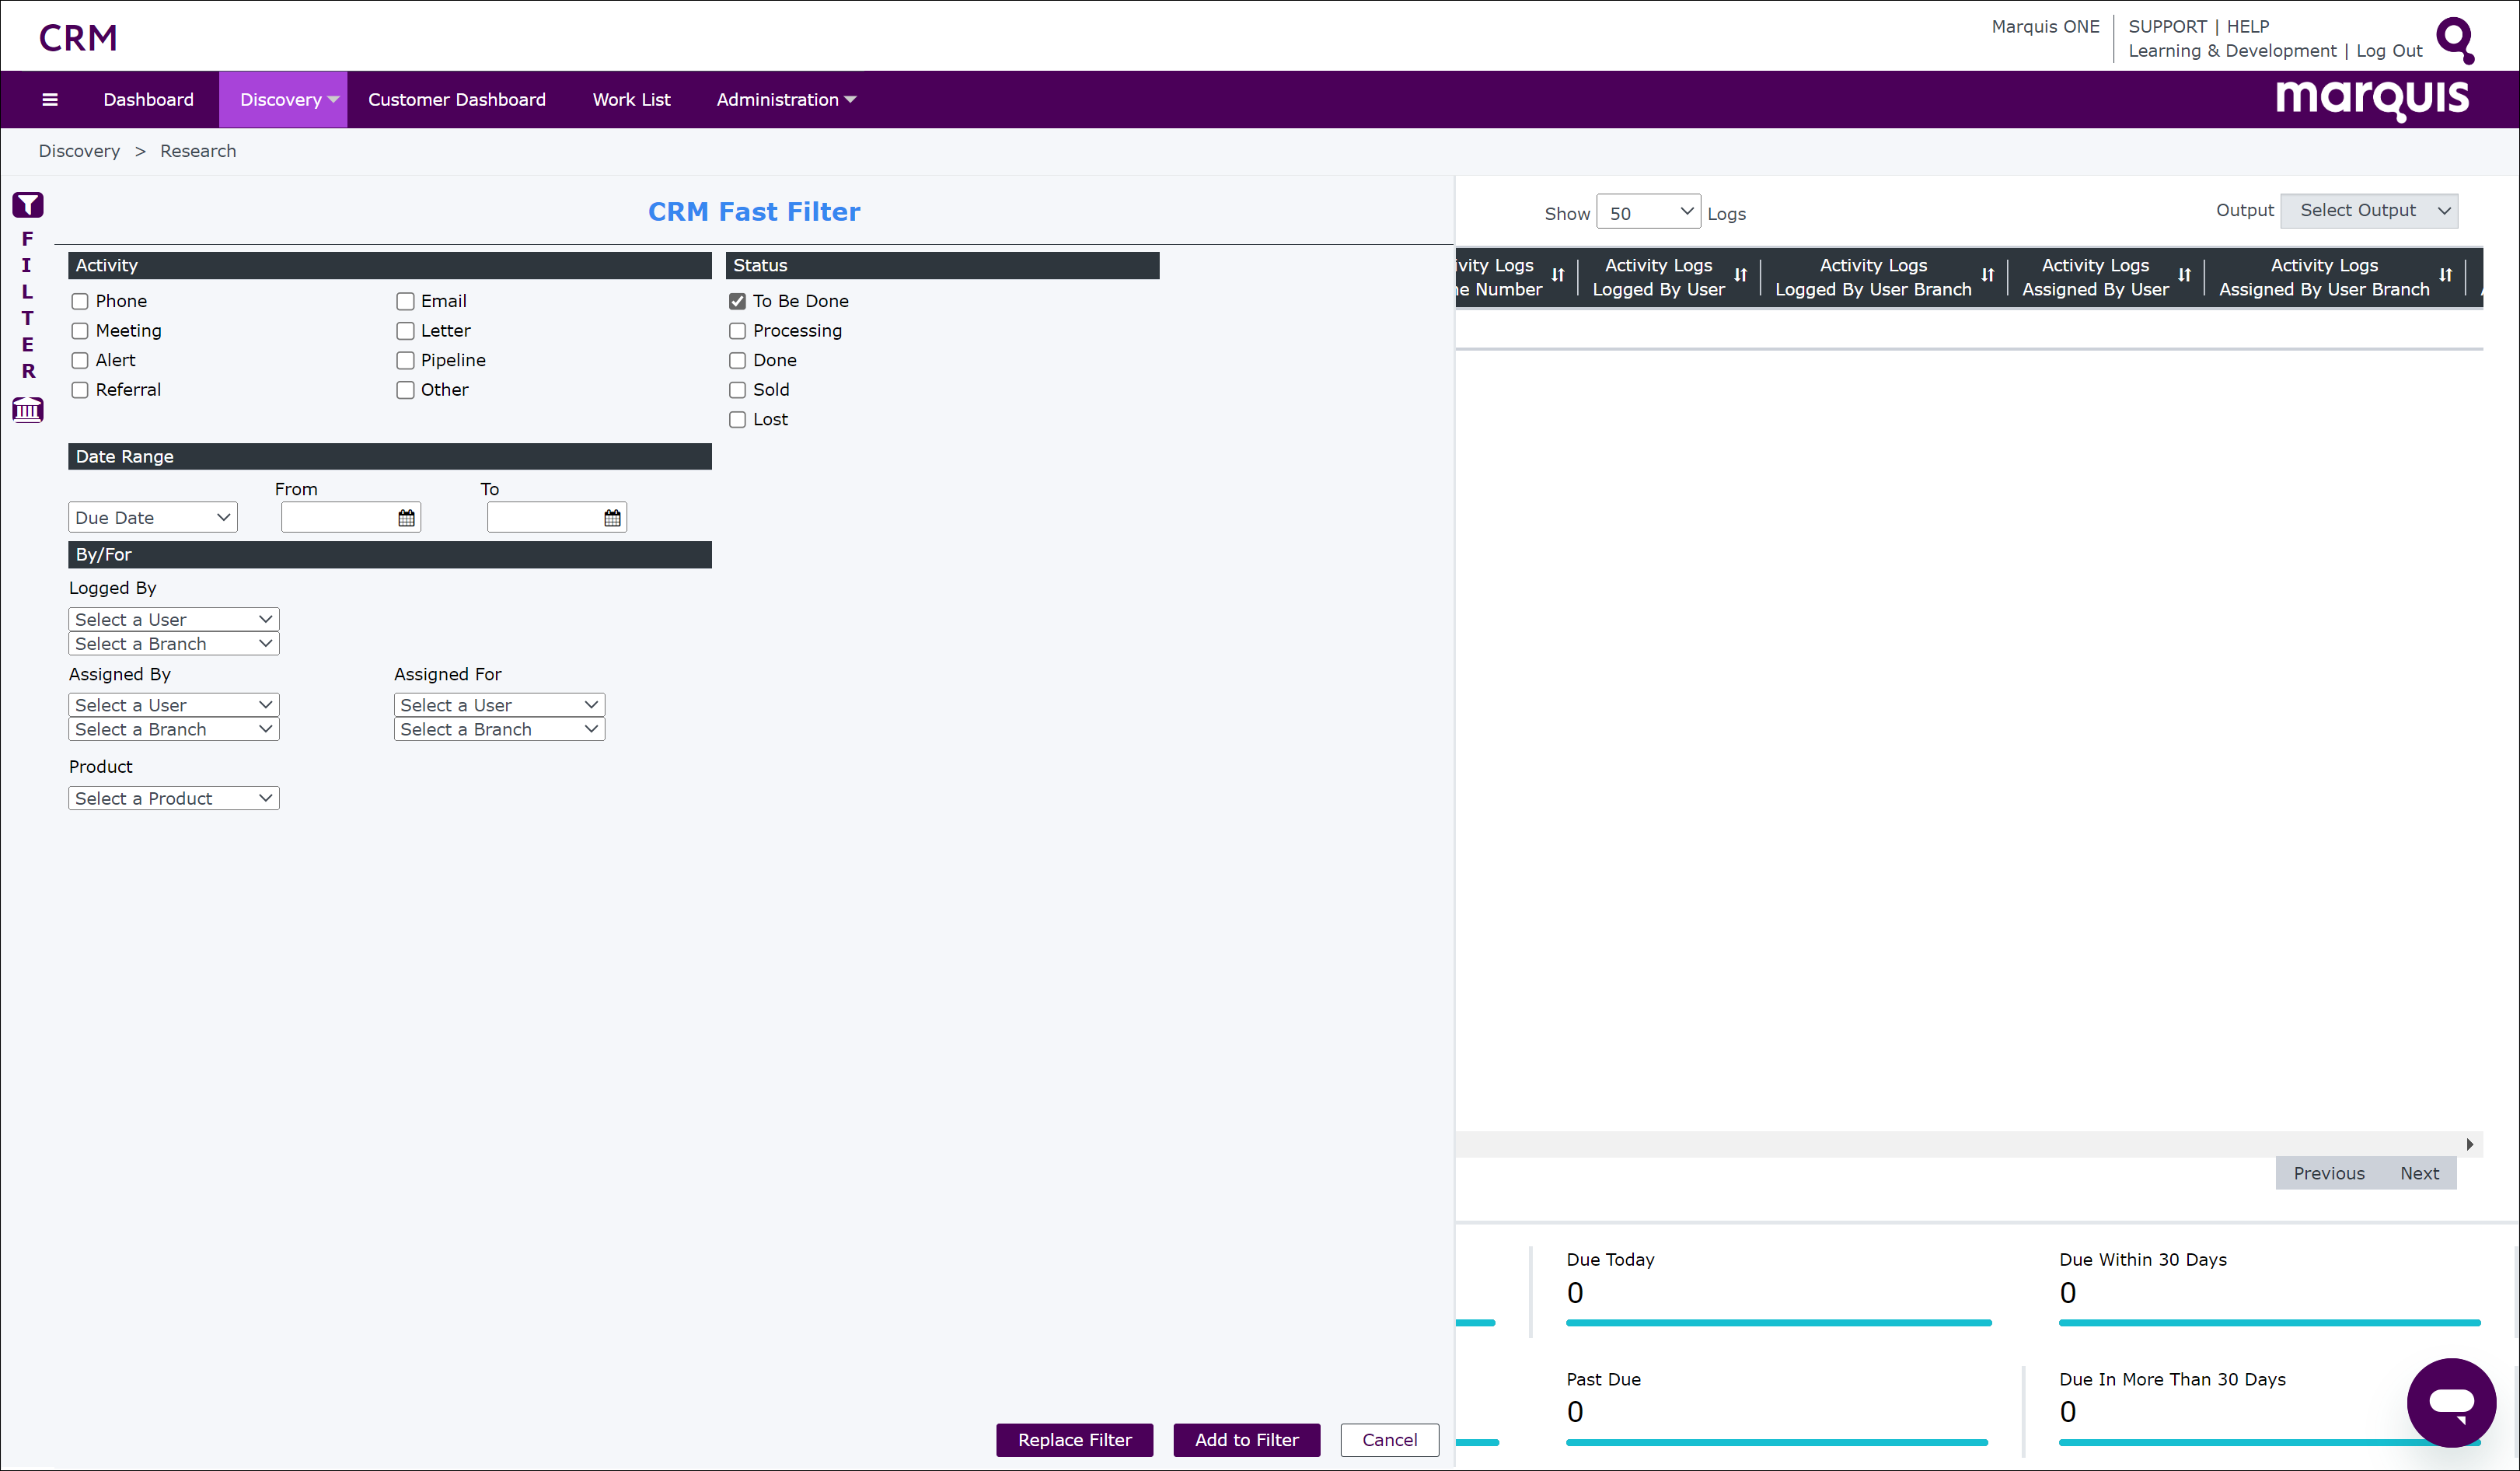Viewport: 2520px width, 1471px height.
Task: Click inside the From date input field
Action: point(340,517)
